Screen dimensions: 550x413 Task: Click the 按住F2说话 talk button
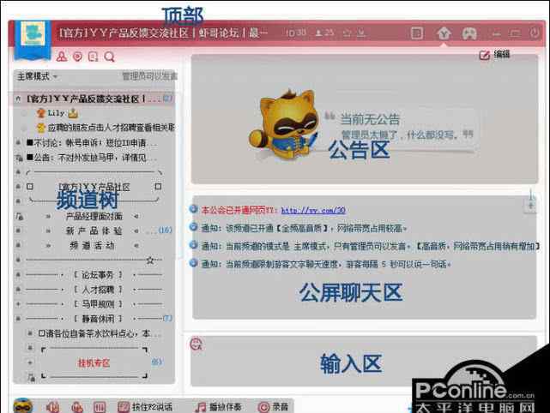coord(145,407)
